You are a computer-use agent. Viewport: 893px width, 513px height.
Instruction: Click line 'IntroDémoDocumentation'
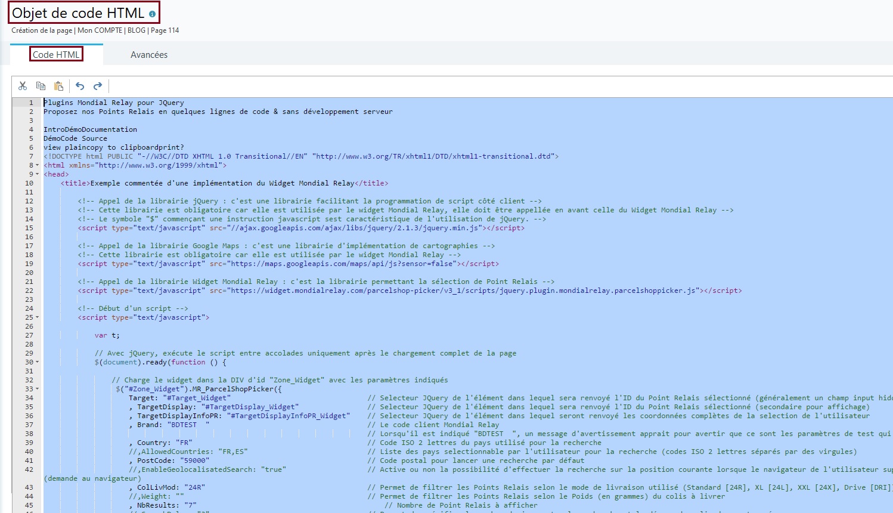pos(90,129)
